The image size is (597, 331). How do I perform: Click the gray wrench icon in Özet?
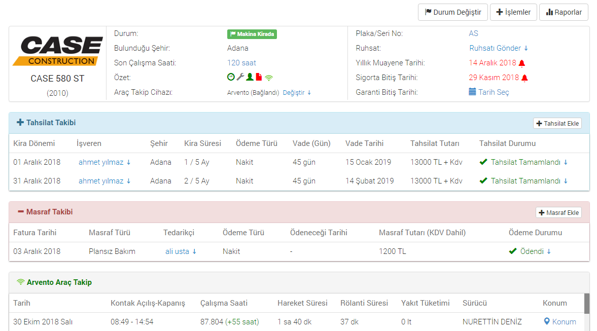coord(240,77)
